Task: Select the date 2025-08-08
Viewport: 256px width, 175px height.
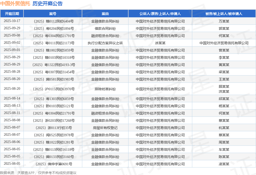Action: [12, 120]
